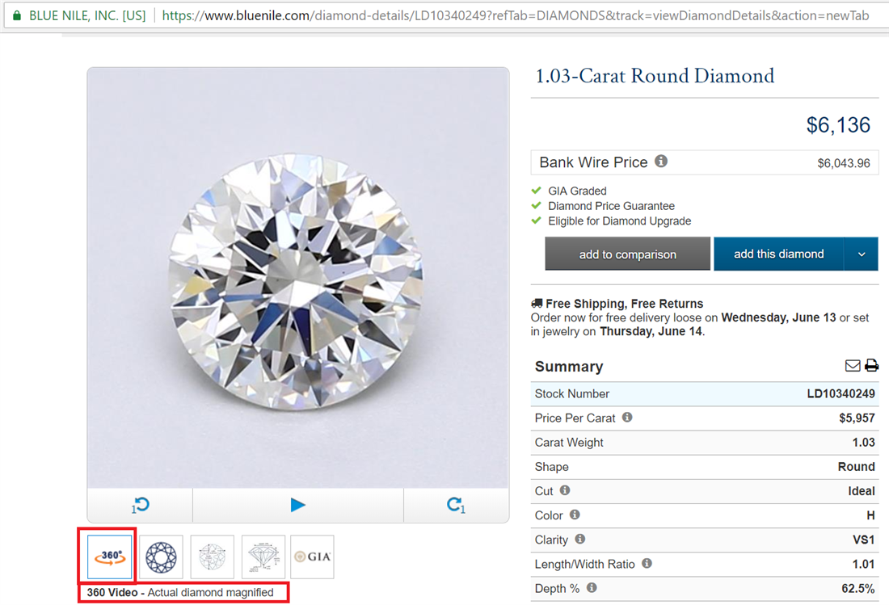Open the GIA certificate view
Viewport: 889px width, 605px height.
[x=312, y=557]
